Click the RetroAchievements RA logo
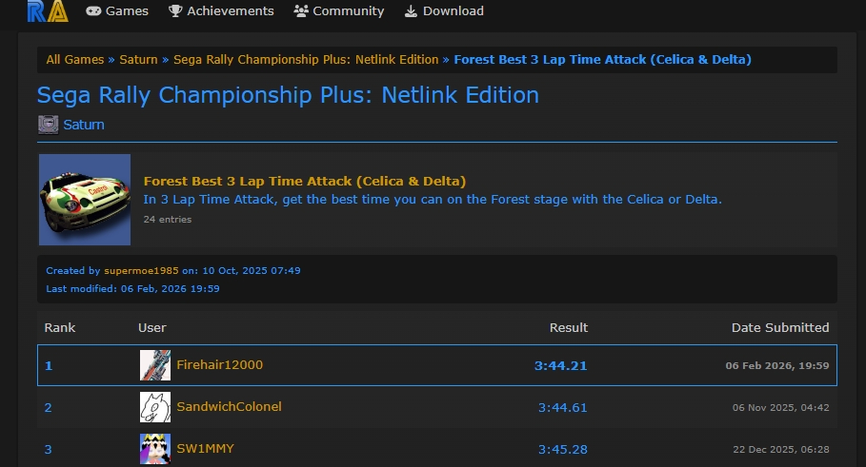The image size is (866, 467). click(x=46, y=11)
